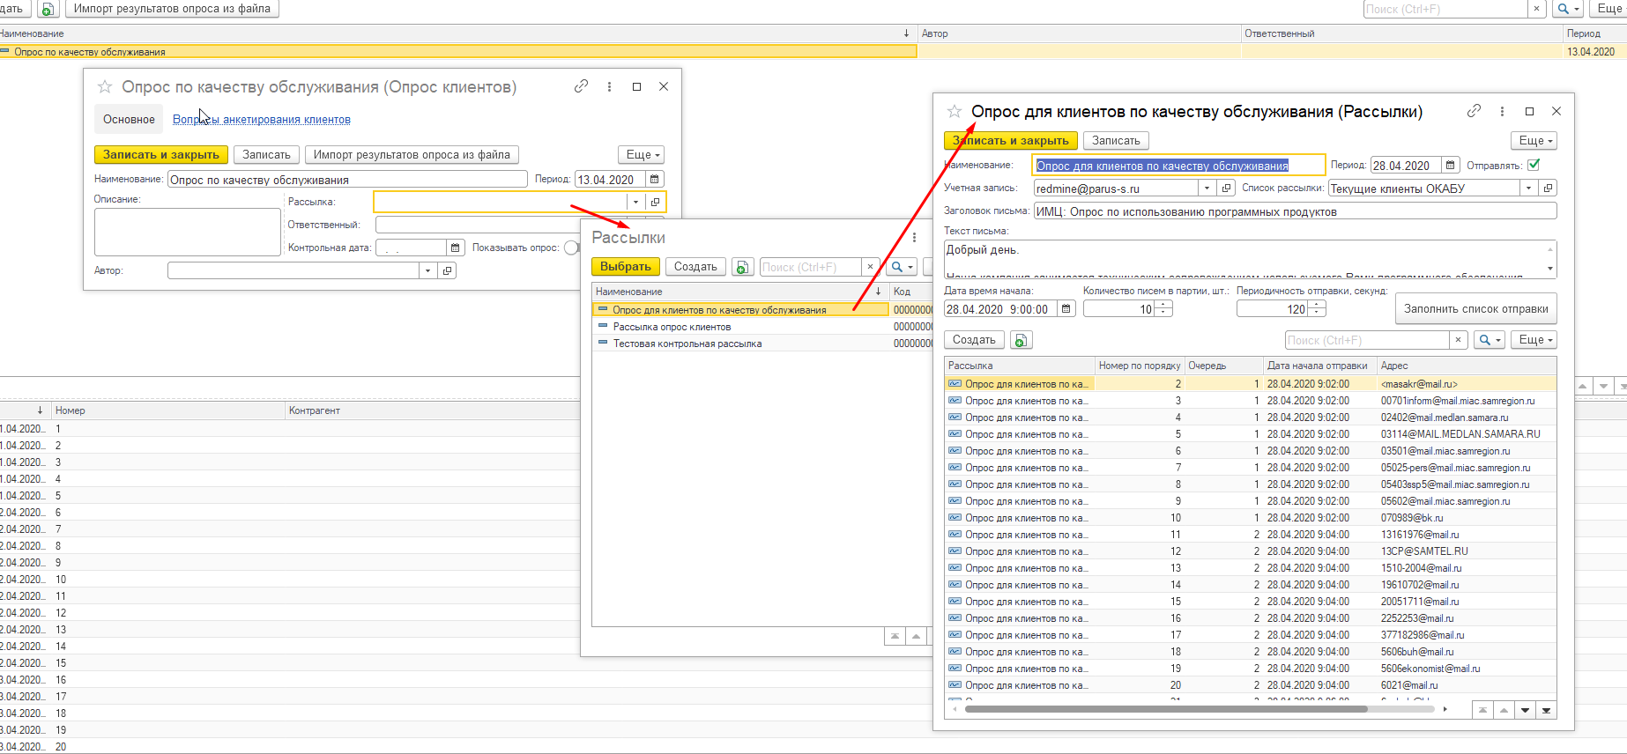Image resolution: width=1627 pixels, height=754 pixels.
Task: Increase the Периодичность отправки value with the stepper
Action: (x=1317, y=305)
